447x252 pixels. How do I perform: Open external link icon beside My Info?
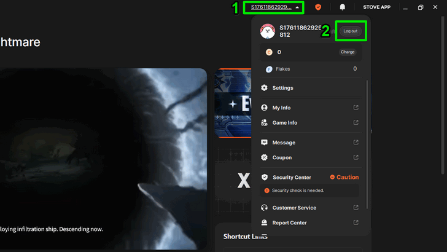tap(356, 108)
